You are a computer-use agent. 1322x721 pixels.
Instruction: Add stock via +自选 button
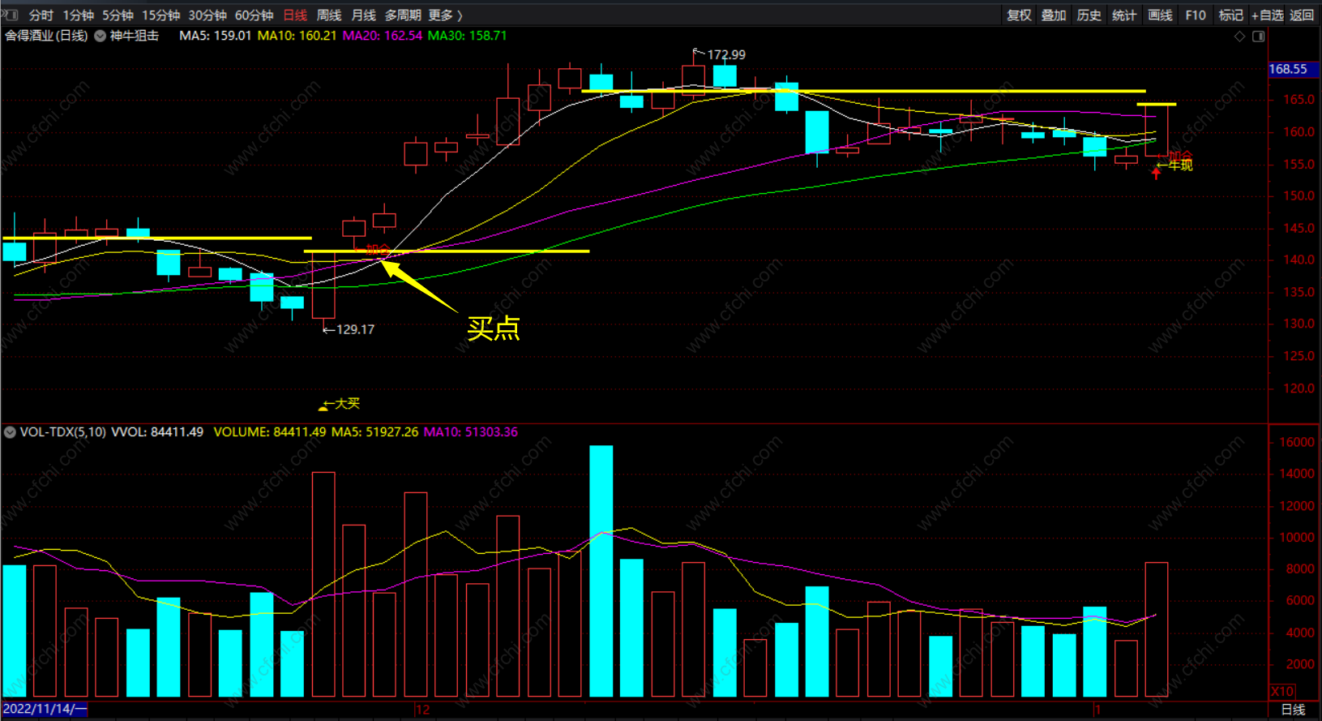pos(1268,15)
